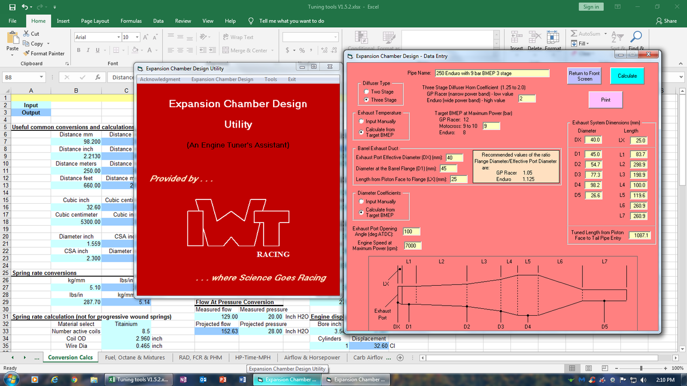Apply Bold formatting from the Font group
Screen dimensions: 687x386
point(78,49)
